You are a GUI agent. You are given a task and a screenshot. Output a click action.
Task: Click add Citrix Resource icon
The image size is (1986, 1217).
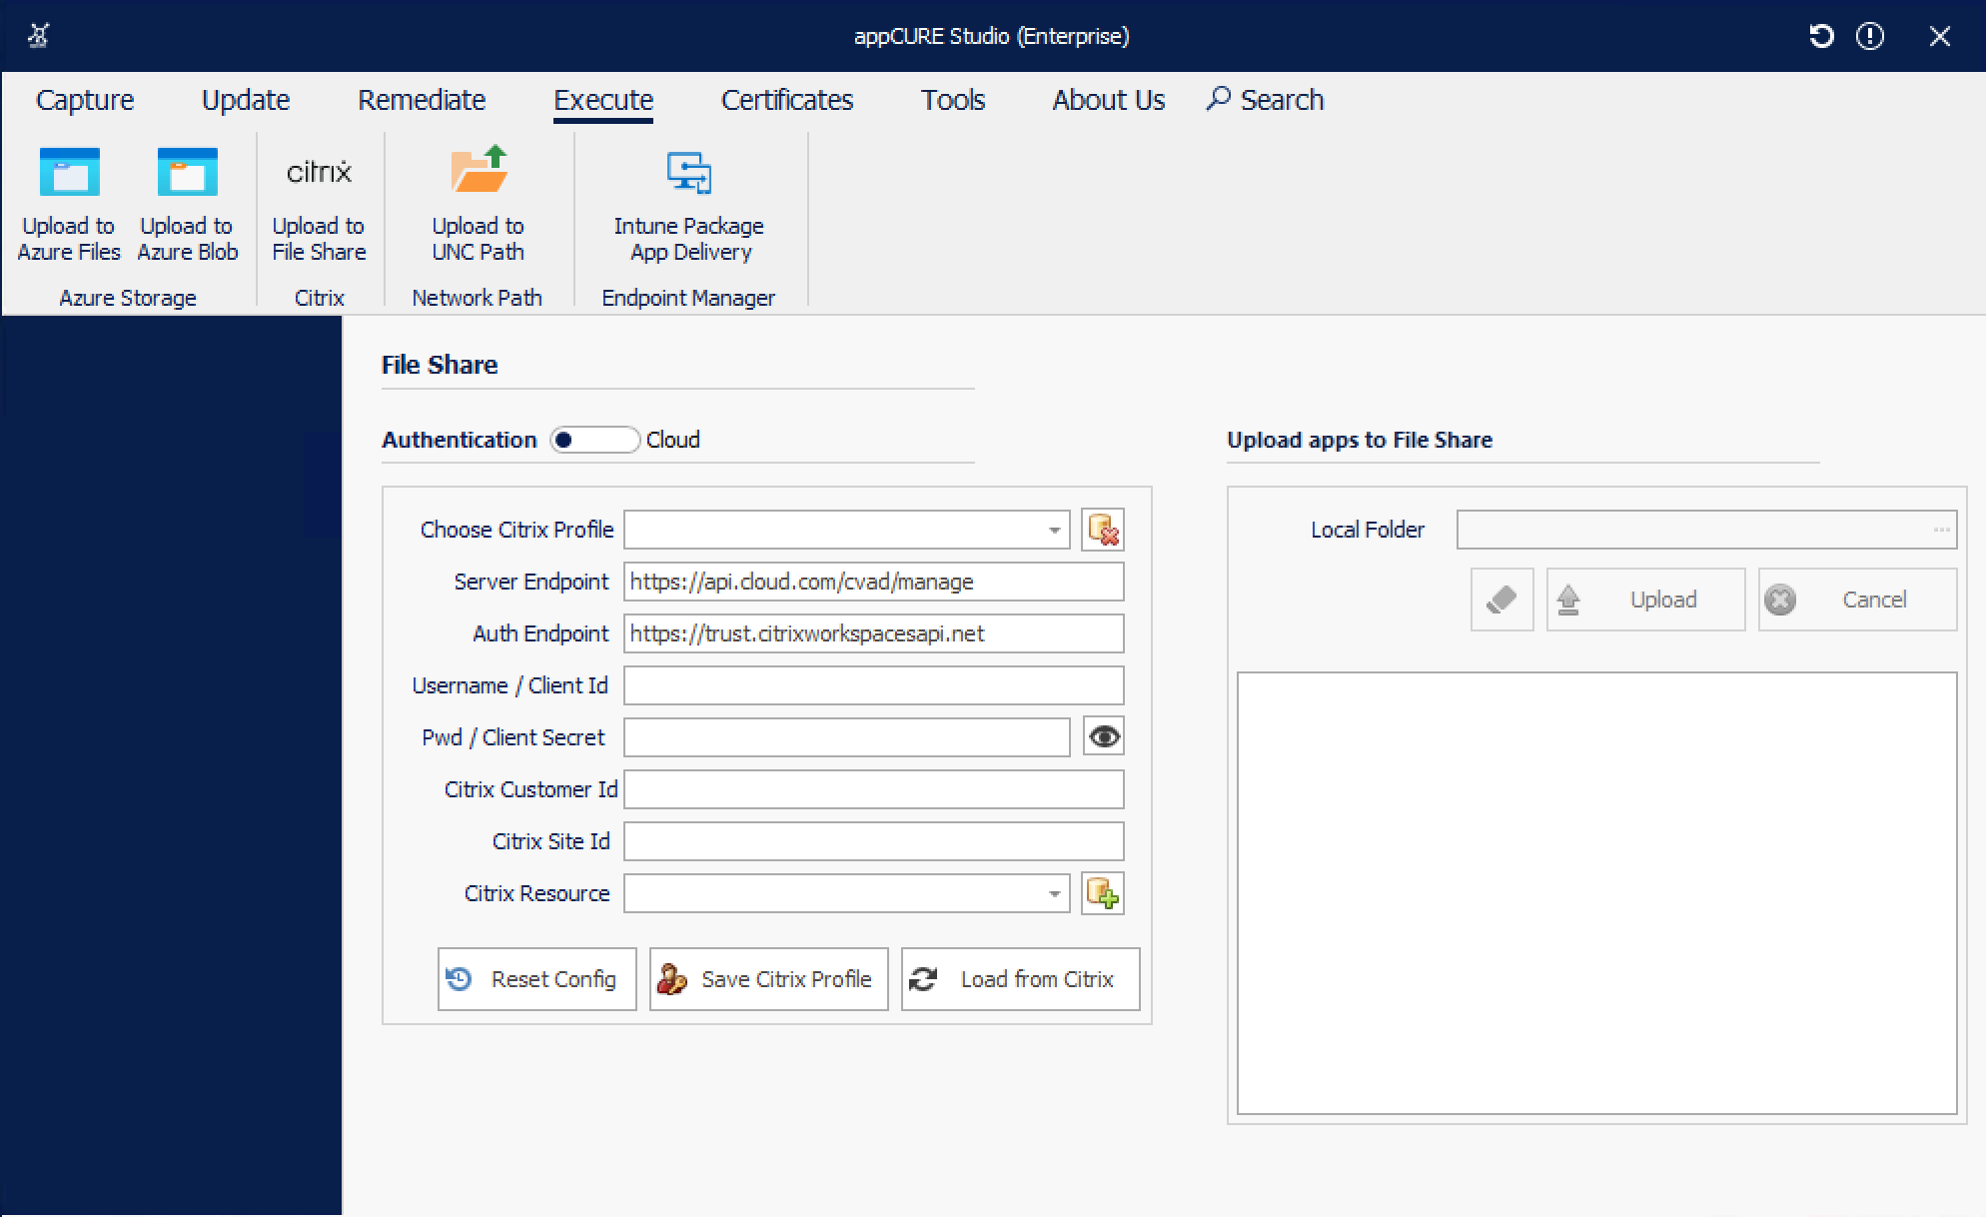[x=1103, y=893]
